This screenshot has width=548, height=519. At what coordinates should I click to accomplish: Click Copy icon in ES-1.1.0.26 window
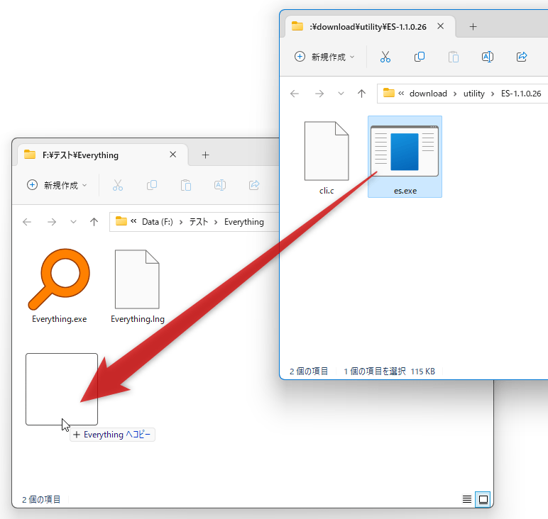pyautogui.click(x=419, y=57)
